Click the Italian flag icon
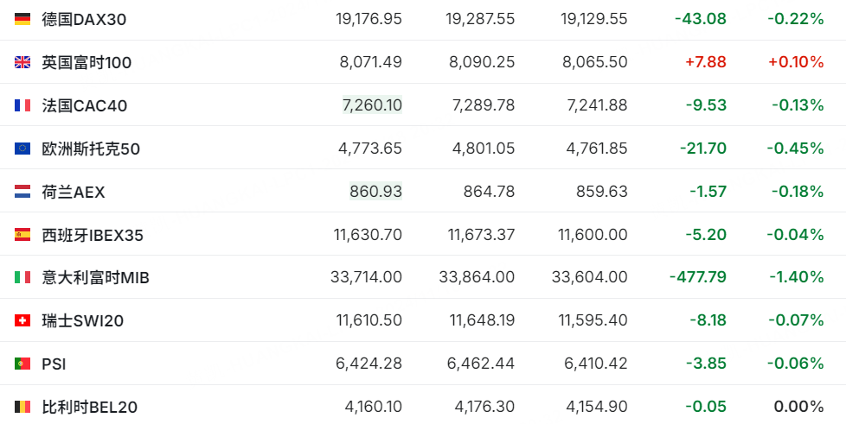The image size is (846, 424). pos(22,277)
